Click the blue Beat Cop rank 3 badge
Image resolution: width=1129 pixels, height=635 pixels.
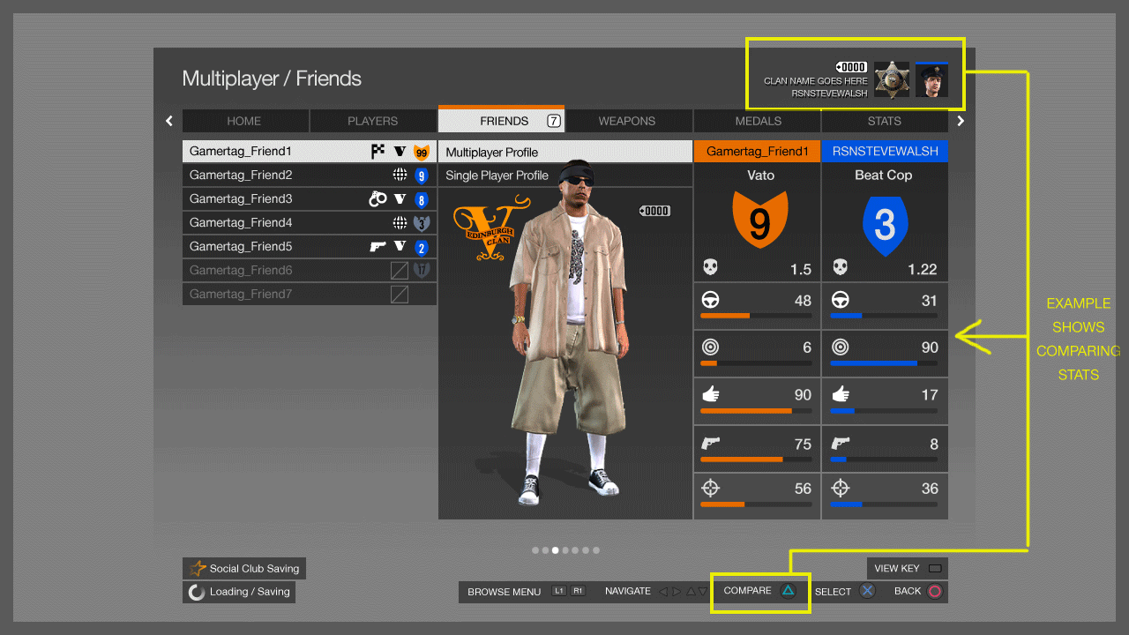[885, 225]
